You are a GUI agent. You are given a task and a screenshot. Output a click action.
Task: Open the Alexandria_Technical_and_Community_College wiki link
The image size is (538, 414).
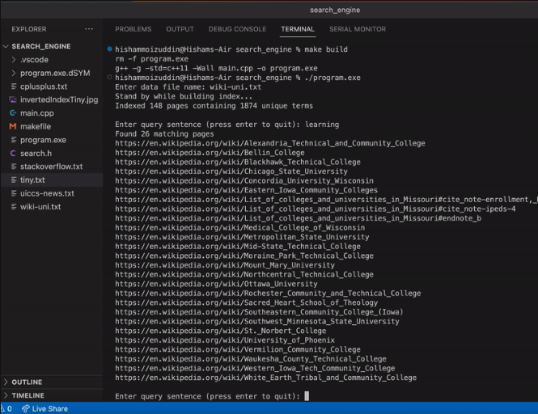coord(270,143)
